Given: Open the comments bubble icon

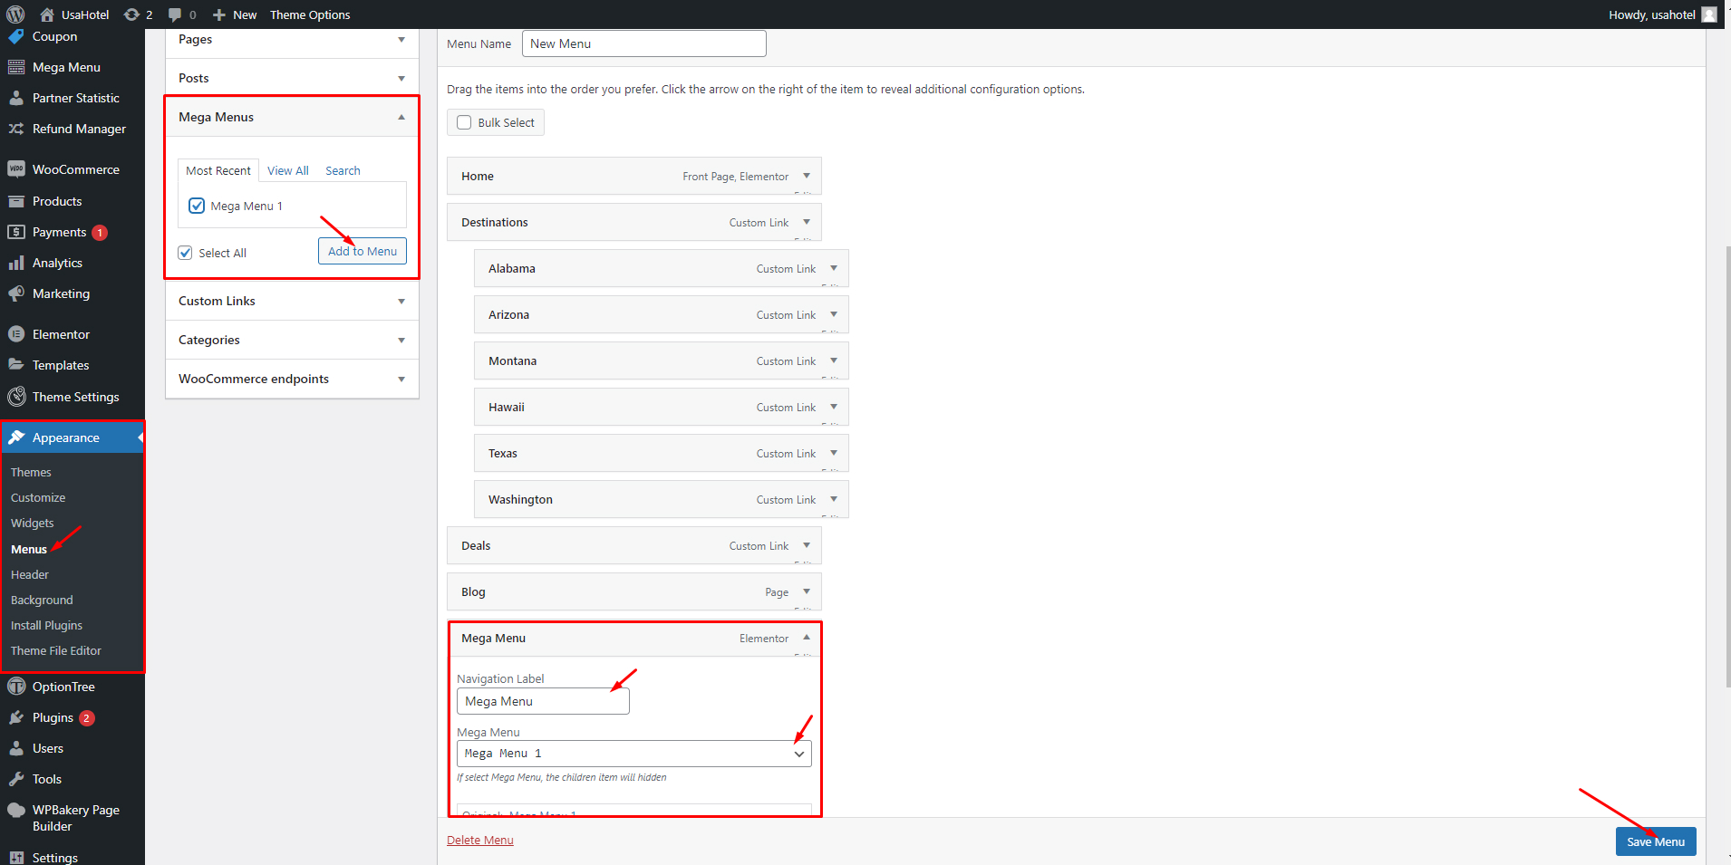Looking at the screenshot, I should [175, 14].
